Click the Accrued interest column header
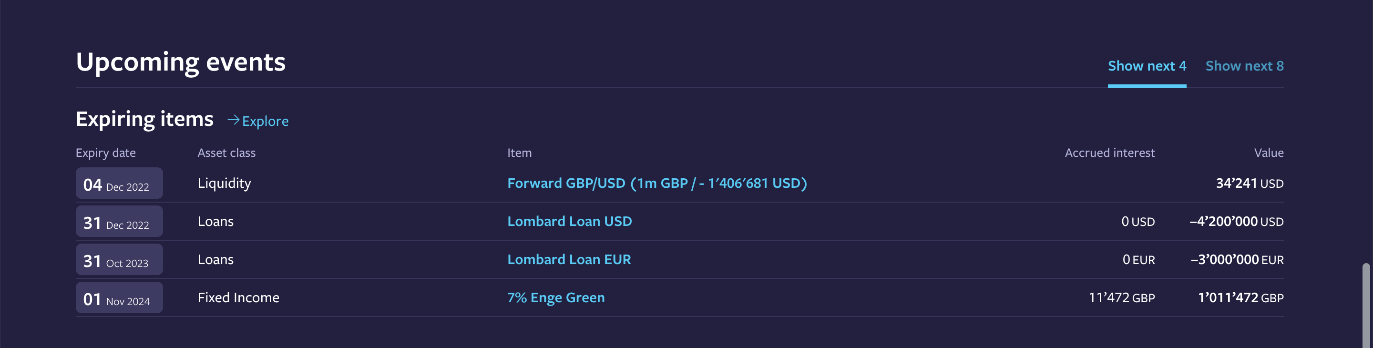 (1110, 153)
